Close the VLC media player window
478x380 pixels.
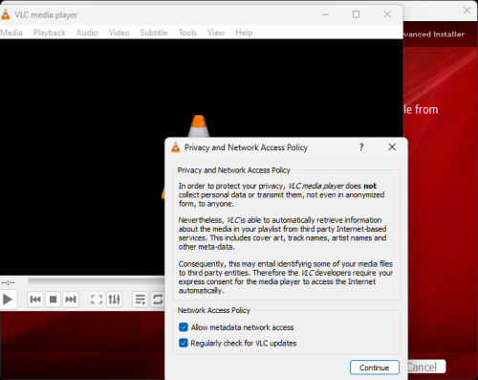point(387,14)
